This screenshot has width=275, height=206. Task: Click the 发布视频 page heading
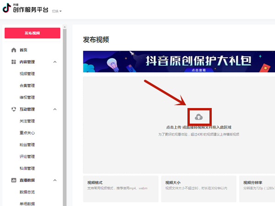[x=96, y=39]
